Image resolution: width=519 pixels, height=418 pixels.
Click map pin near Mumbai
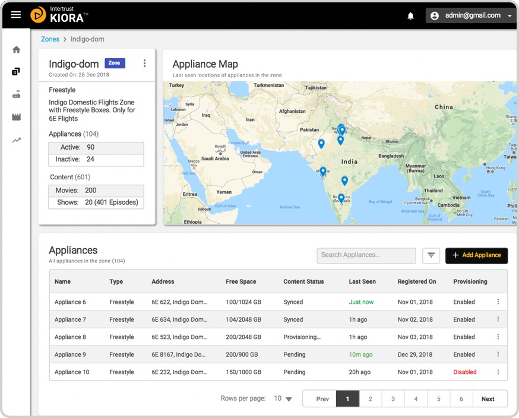pyautogui.click(x=323, y=171)
